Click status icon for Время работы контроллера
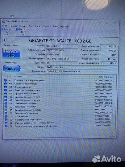 click(x=6, y=110)
